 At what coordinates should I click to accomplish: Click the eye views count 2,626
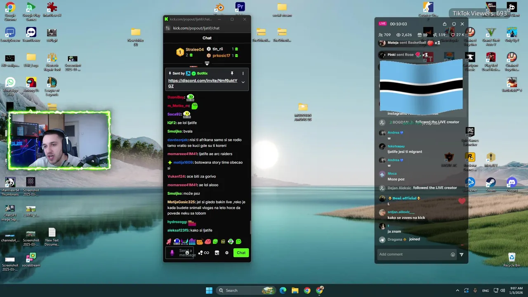[x=404, y=35]
